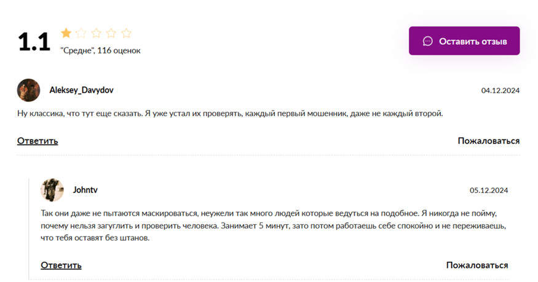Report Johntv's reply via Пожаловаться
538x282 pixels.
[477, 265]
